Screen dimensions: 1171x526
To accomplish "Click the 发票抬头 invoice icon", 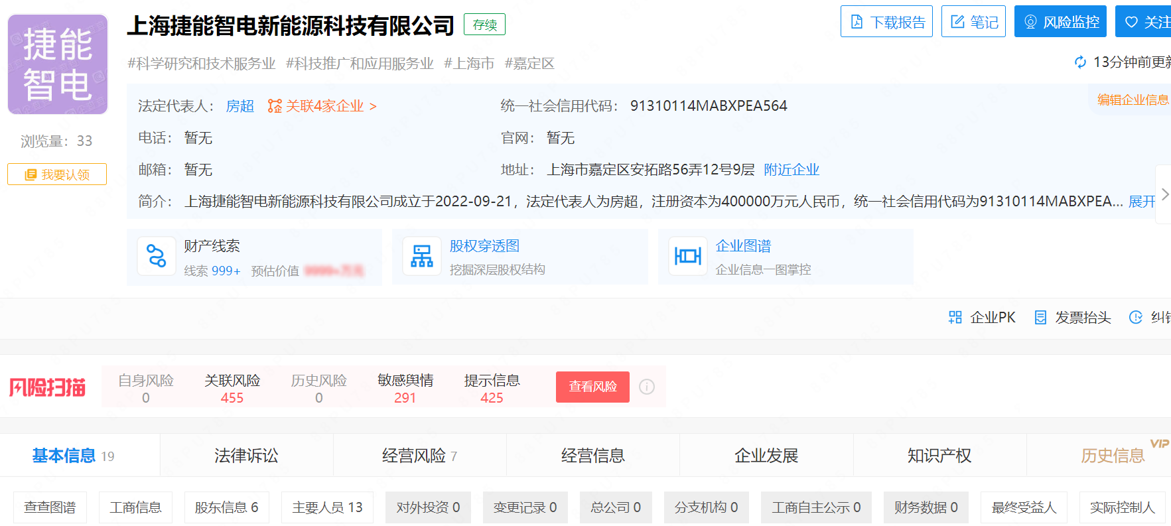I will coord(1040,318).
